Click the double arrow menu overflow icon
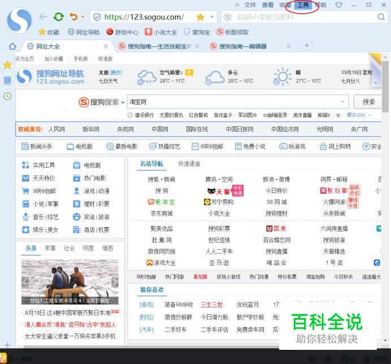Screen dimensions: 391x364 pos(237,5)
